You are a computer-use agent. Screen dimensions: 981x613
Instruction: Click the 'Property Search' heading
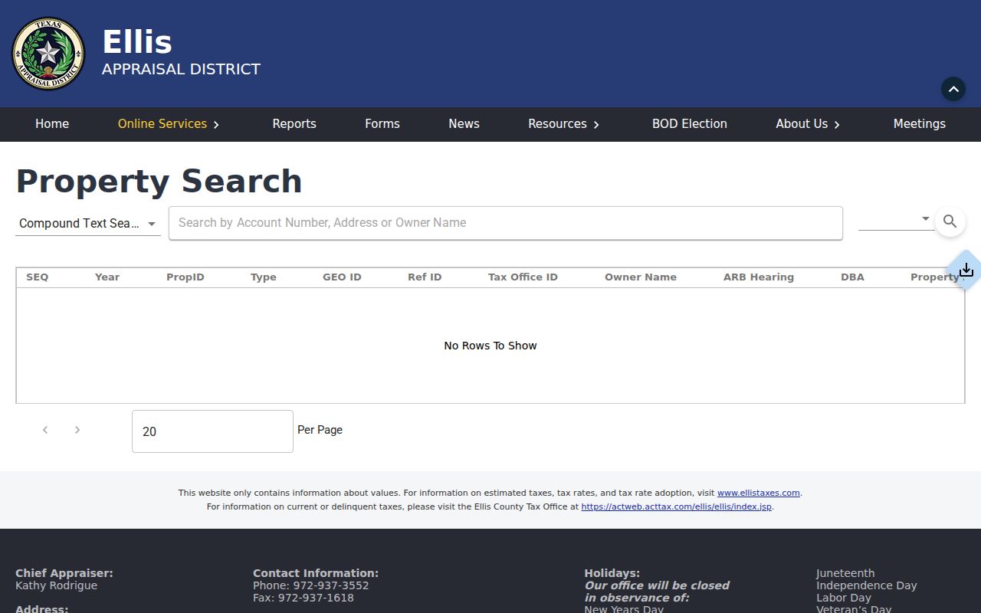point(159,182)
